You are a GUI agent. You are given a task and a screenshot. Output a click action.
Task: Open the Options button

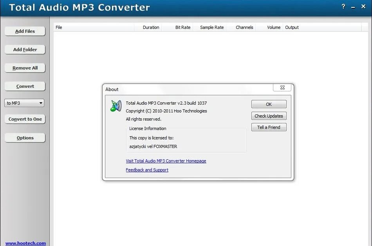[25, 138]
